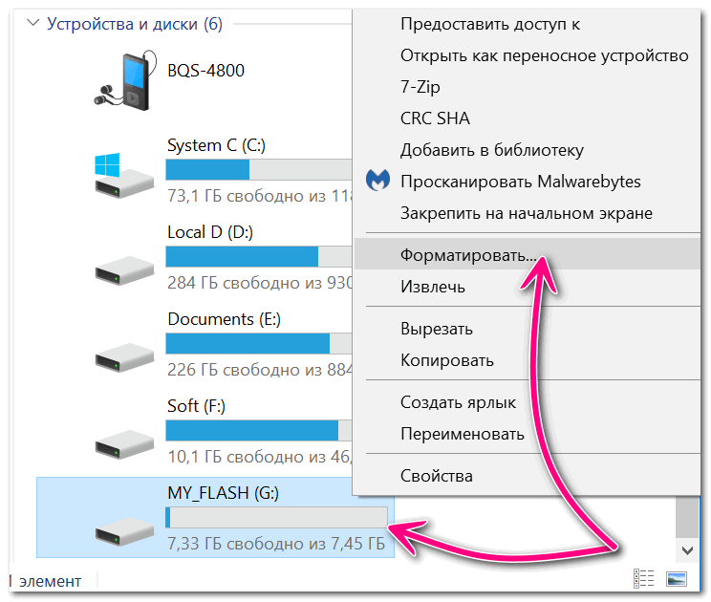Click the BQS-4800 media player icon
This screenshot has width=711, height=602.
pyautogui.click(x=125, y=80)
